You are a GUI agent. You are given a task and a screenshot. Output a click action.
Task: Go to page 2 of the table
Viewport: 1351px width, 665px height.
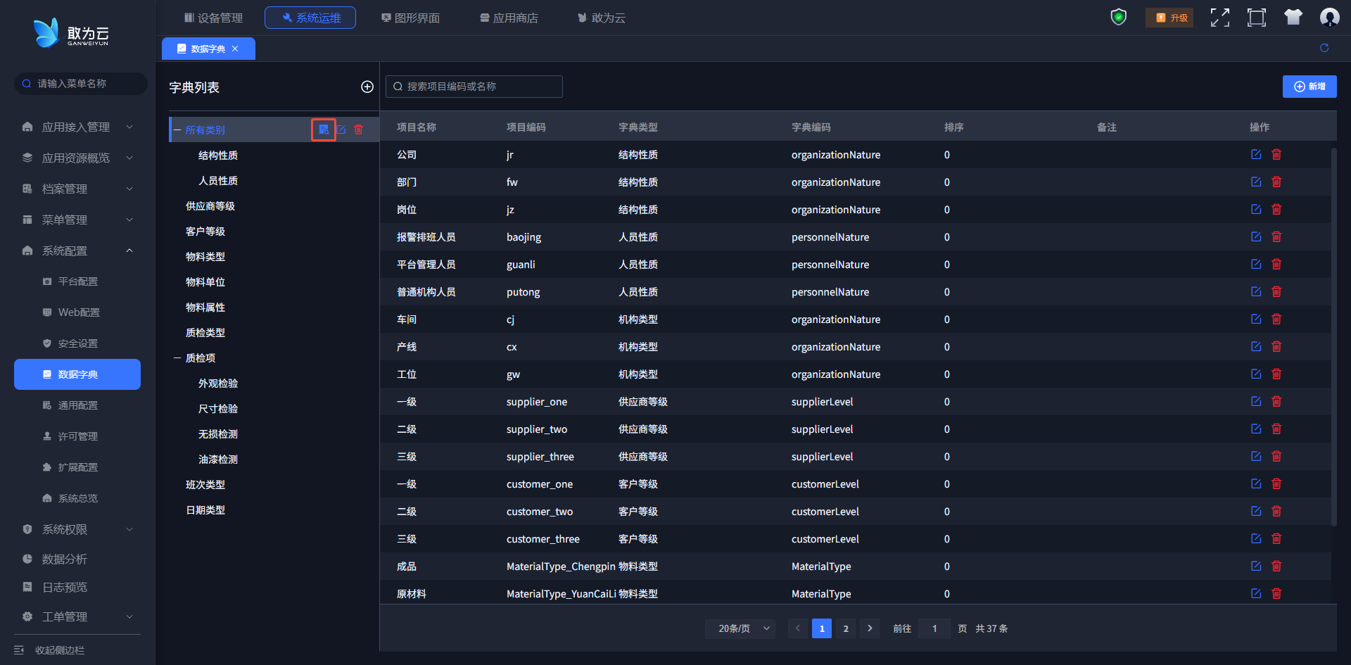coord(846,628)
